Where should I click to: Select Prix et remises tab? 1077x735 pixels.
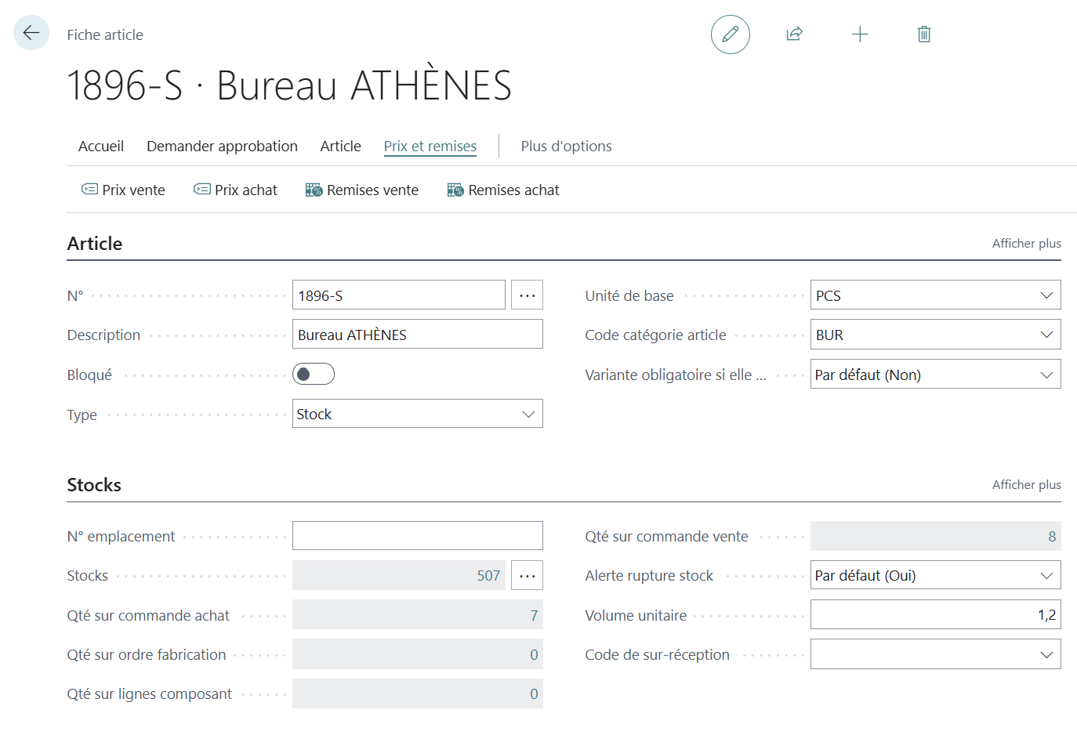430,146
